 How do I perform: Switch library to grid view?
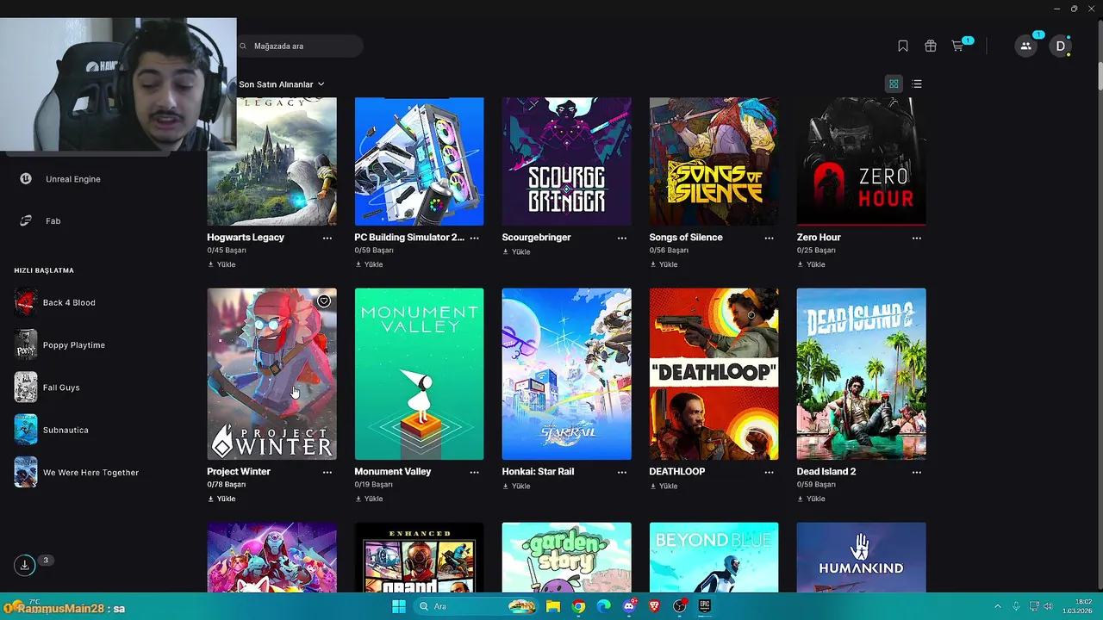[894, 84]
